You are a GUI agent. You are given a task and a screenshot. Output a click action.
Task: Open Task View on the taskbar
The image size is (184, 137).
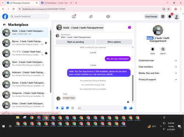click(10, 126)
